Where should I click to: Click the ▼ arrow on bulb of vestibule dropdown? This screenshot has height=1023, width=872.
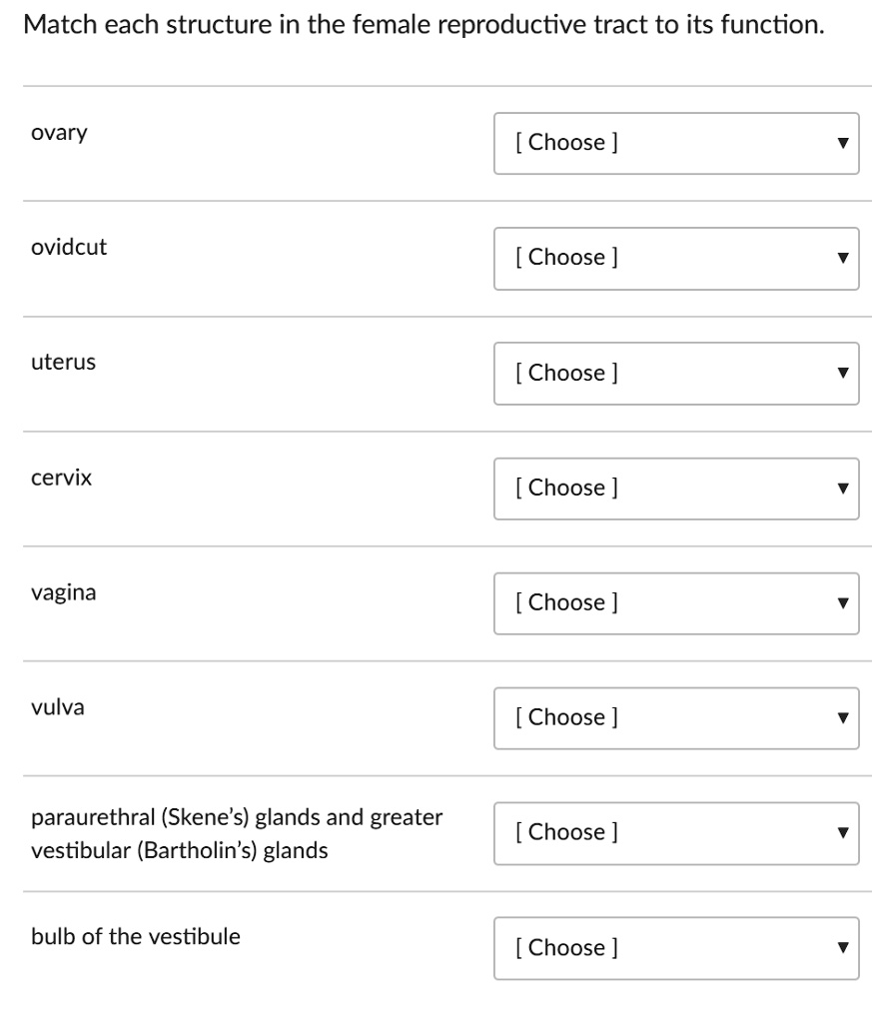tap(842, 948)
